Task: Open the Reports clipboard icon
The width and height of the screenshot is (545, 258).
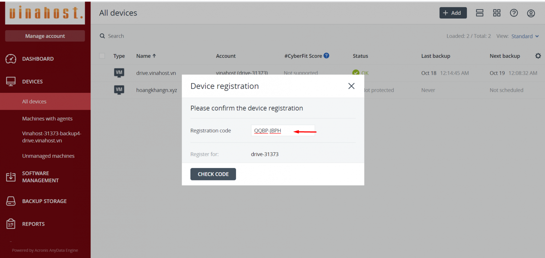Action: coord(11,224)
